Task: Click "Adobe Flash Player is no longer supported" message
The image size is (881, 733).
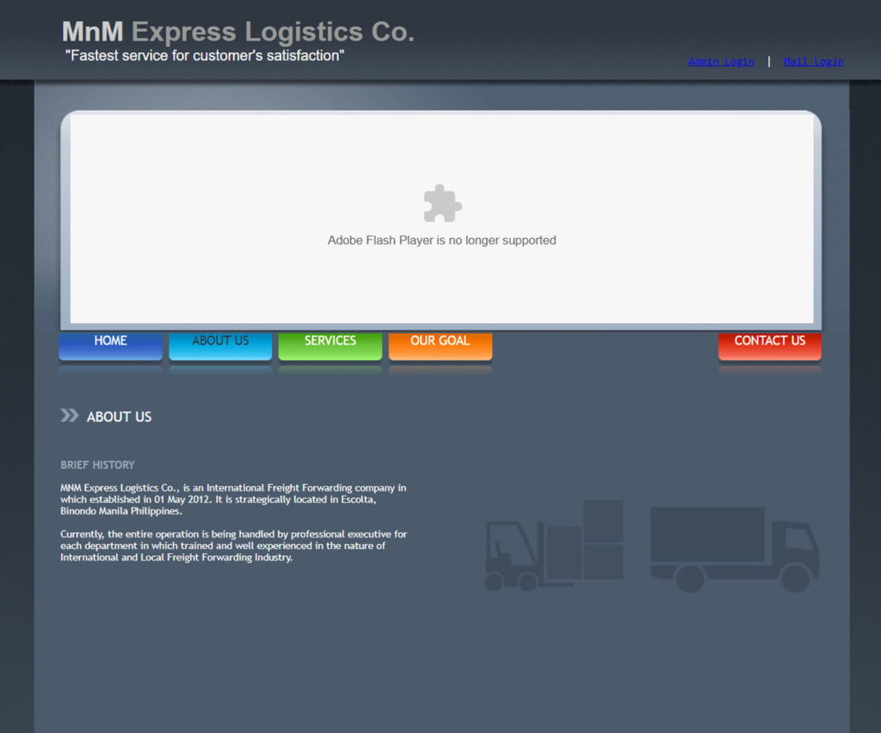Action: point(441,241)
